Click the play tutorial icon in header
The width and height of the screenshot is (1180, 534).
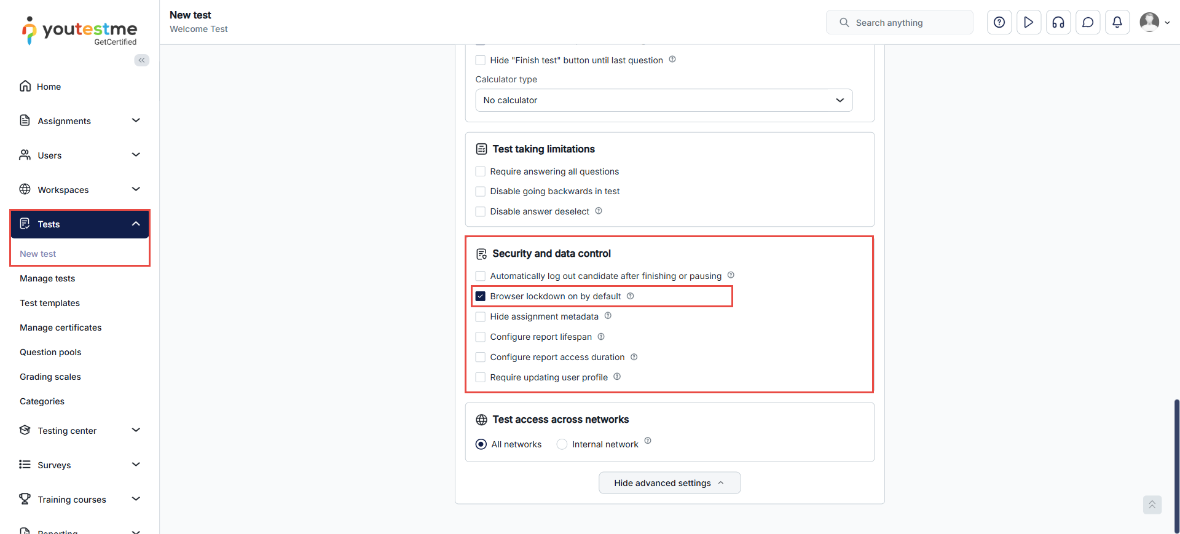(x=1029, y=23)
